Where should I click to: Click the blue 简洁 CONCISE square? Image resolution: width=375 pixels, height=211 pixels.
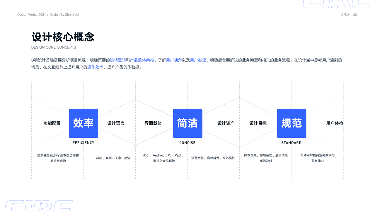click(x=187, y=123)
